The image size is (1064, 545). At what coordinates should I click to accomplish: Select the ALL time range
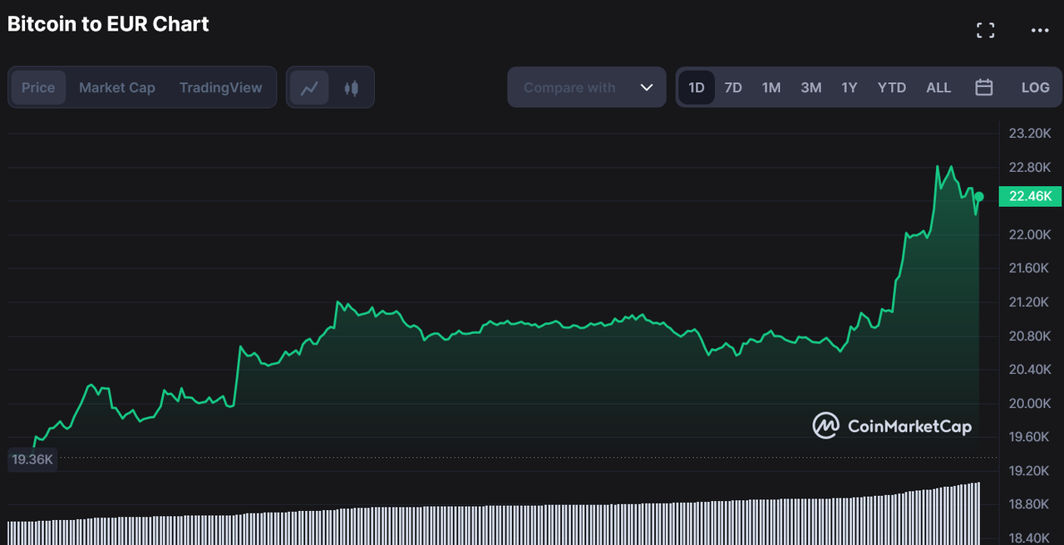point(938,87)
